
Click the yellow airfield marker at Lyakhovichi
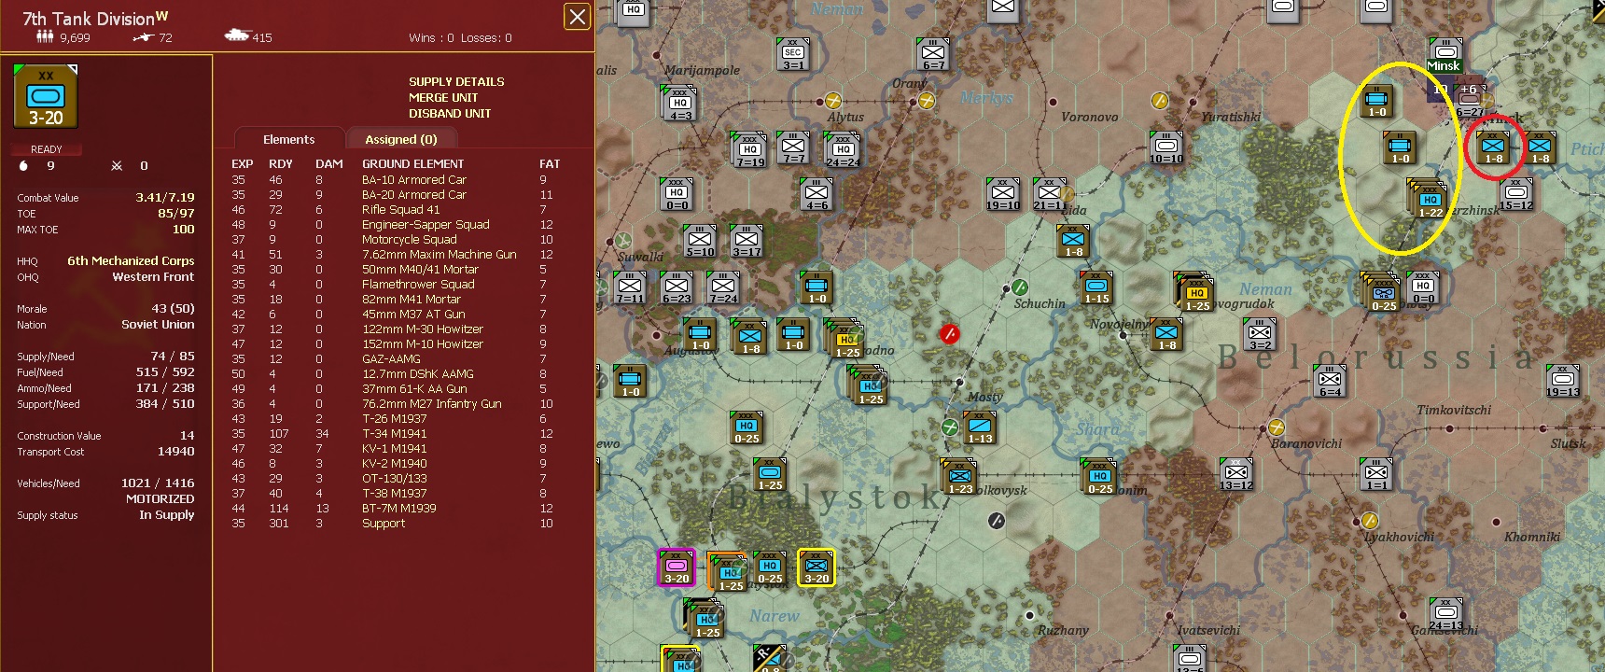[x=1370, y=520]
